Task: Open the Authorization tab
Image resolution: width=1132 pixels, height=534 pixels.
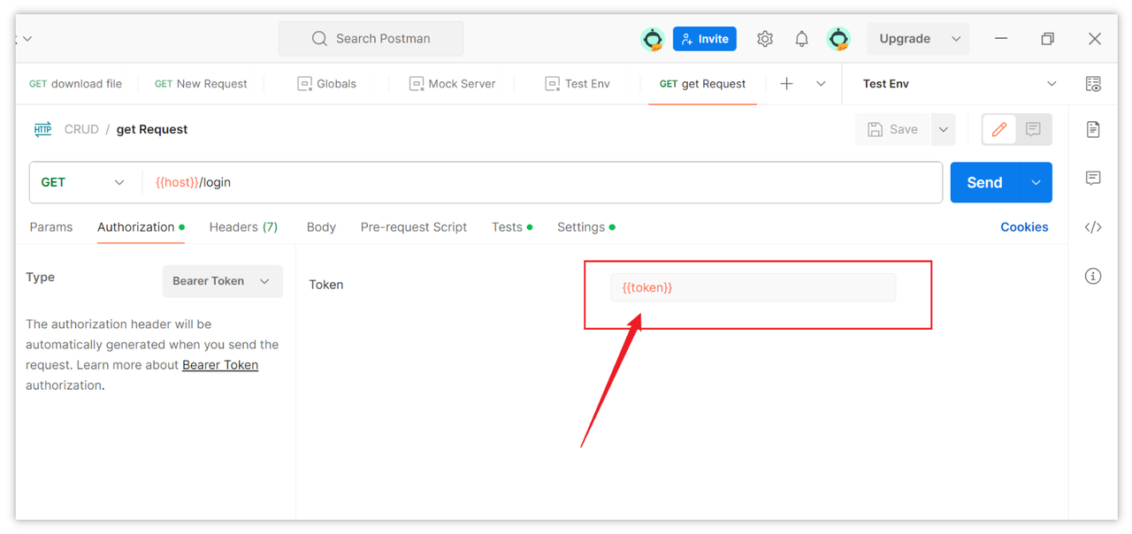Action: coord(141,227)
